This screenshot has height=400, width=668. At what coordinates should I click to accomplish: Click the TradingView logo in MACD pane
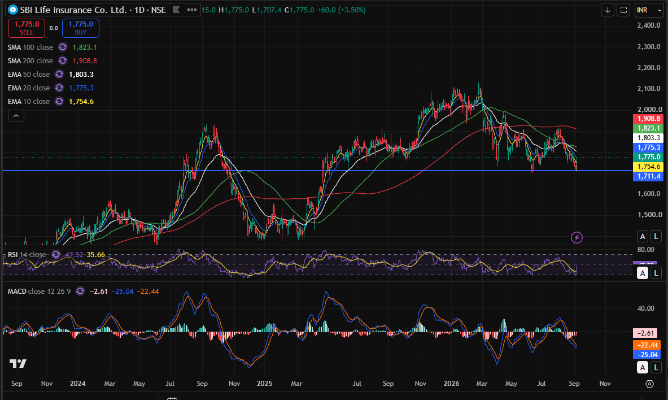[x=18, y=363]
